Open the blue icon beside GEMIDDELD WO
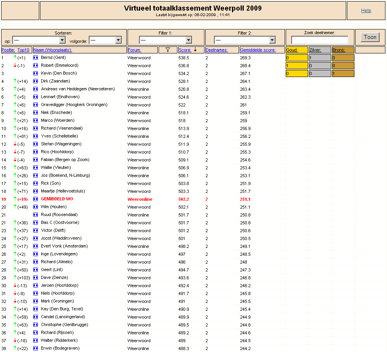The image size is (387, 352). (36, 199)
